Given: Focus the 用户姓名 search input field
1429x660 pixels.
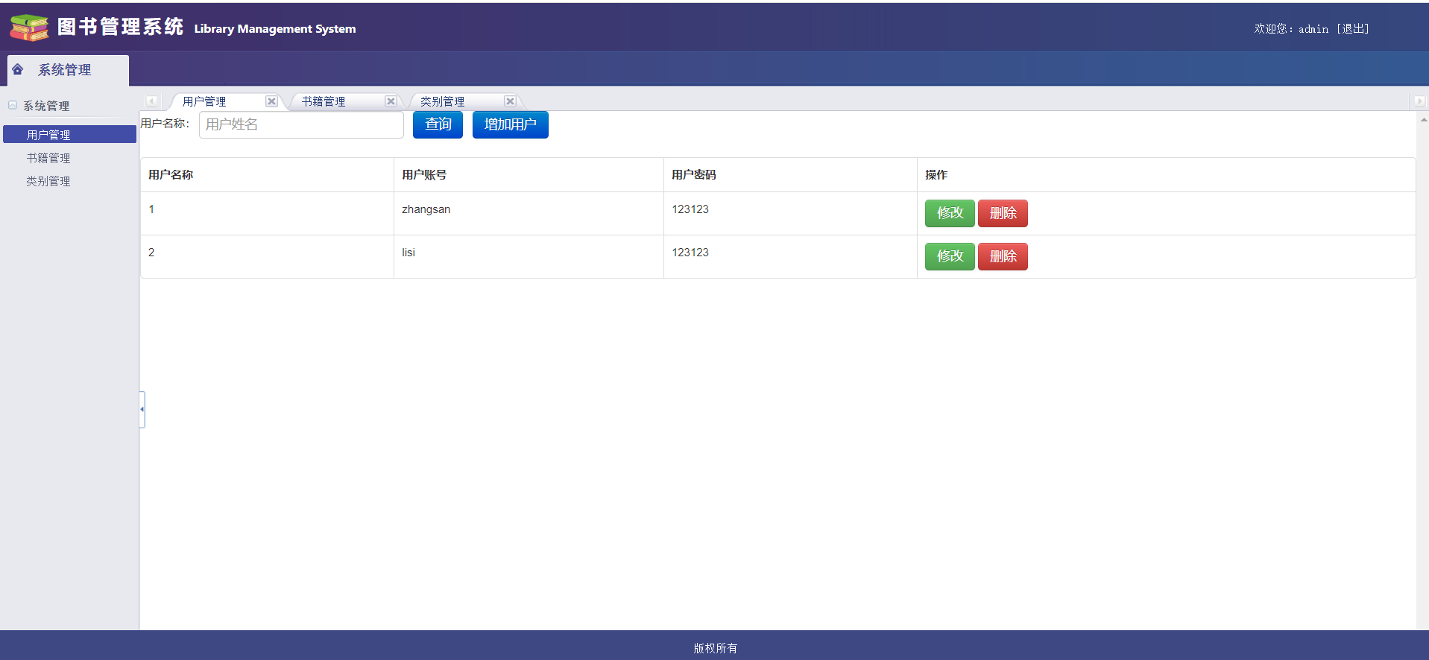Looking at the screenshot, I should 301,124.
